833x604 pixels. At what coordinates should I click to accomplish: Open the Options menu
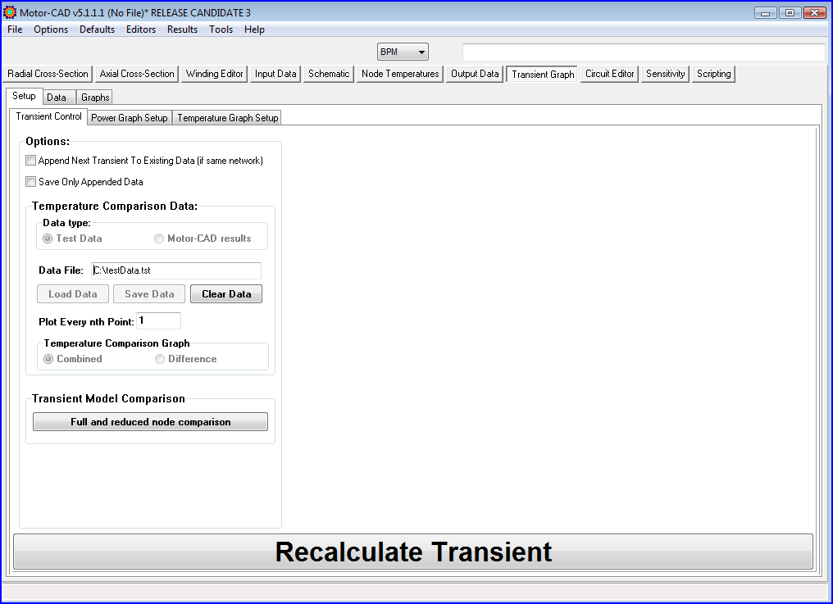pyautogui.click(x=51, y=30)
